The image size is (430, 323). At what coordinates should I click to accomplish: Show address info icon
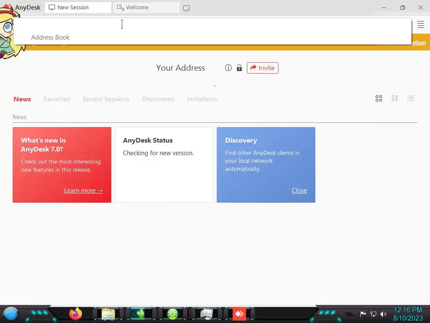(228, 68)
